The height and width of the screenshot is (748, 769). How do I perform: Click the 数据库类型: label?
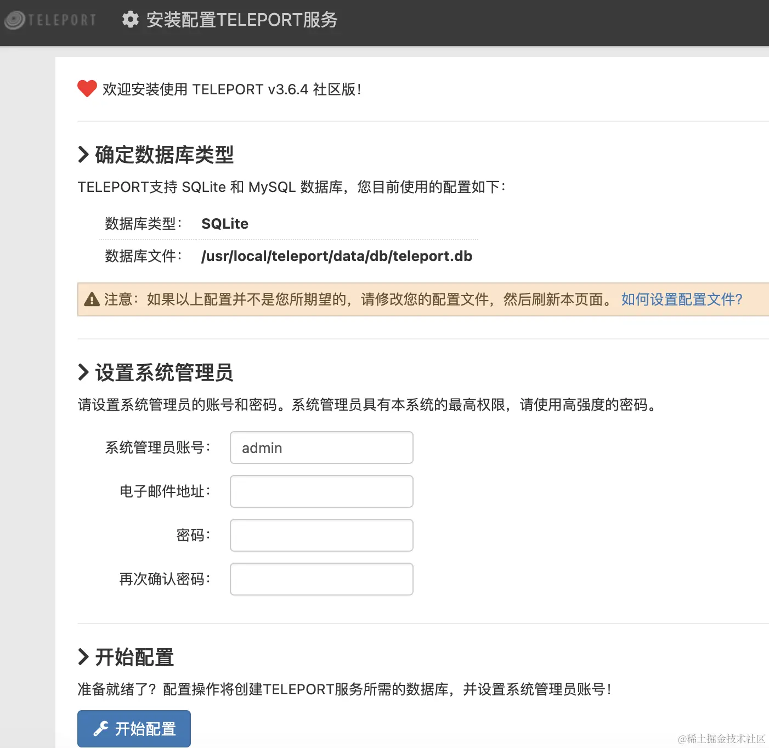pos(144,224)
